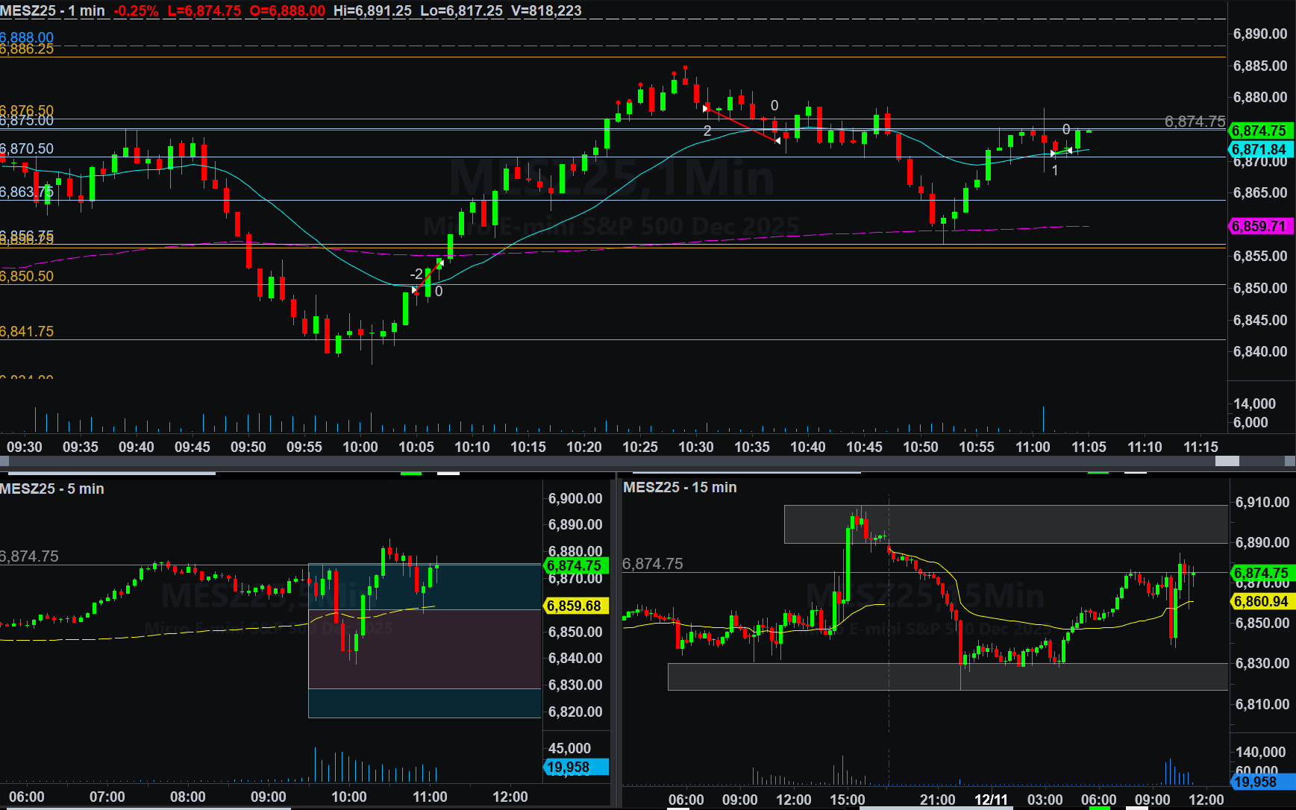Image resolution: width=1296 pixels, height=810 pixels.
Task: Click the 12/11 date label on 15-min axis
Action: tap(991, 800)
